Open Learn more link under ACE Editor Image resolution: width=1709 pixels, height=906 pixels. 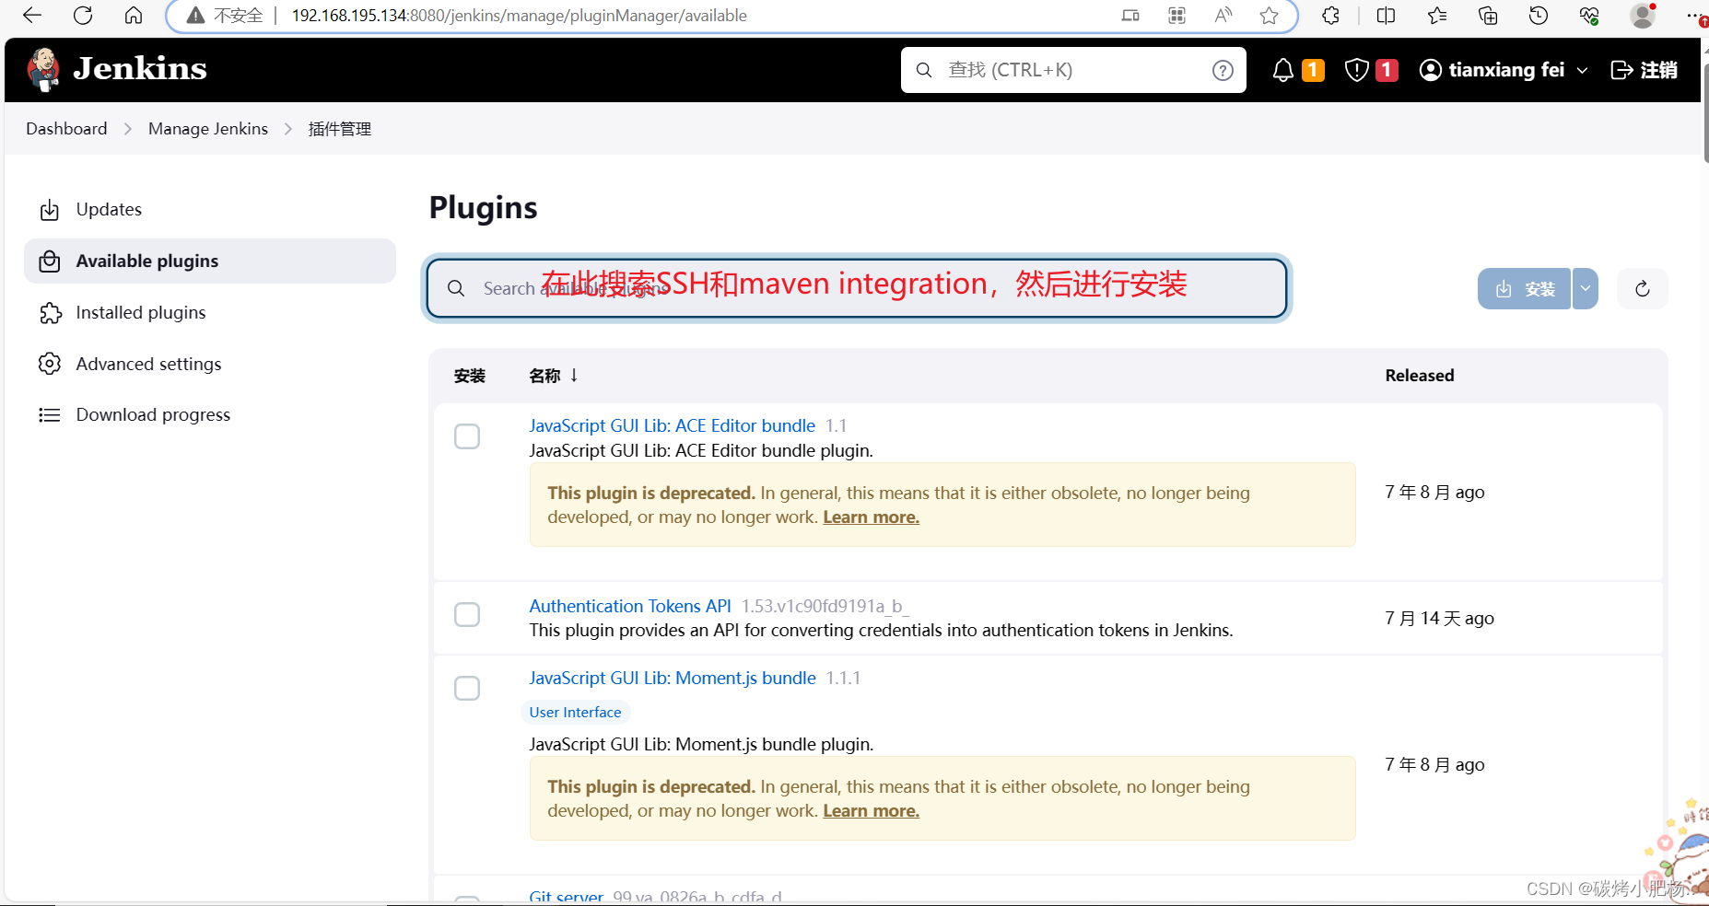871,517
